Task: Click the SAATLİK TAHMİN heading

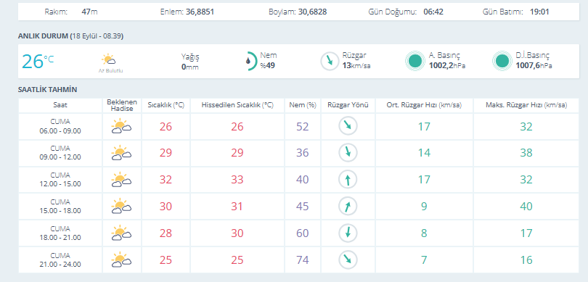Action: (48, 89)
